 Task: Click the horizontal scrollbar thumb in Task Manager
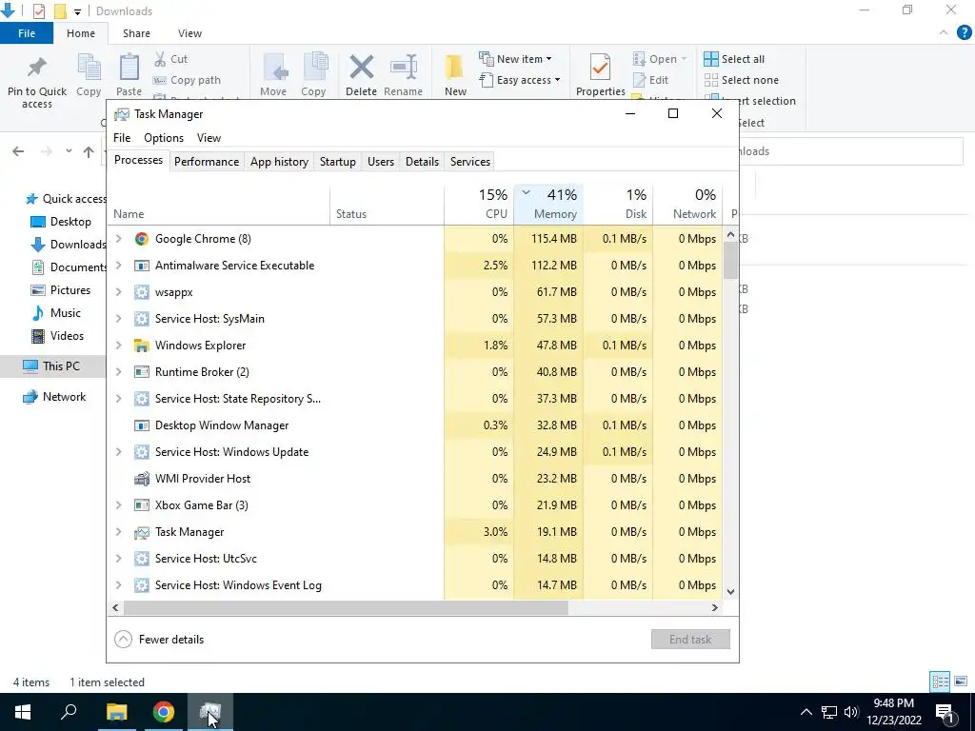coord(346,608)
